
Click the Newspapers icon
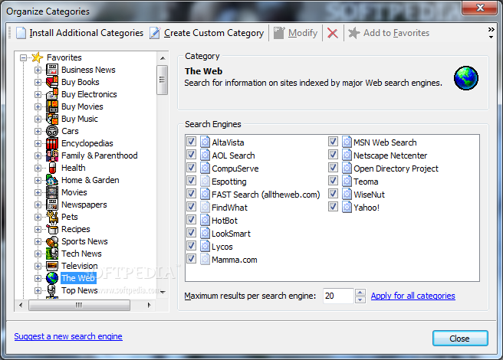click(52, 205)
